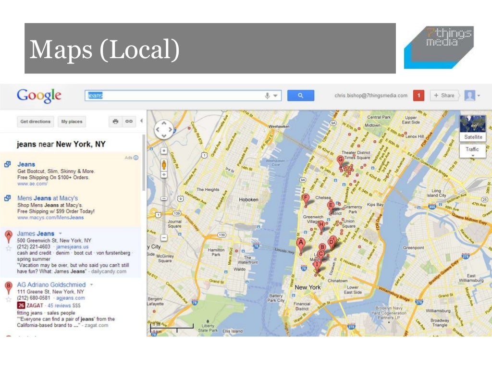
Task: Click map marker I
Action: pyautogui.click(x=317, y=265)
